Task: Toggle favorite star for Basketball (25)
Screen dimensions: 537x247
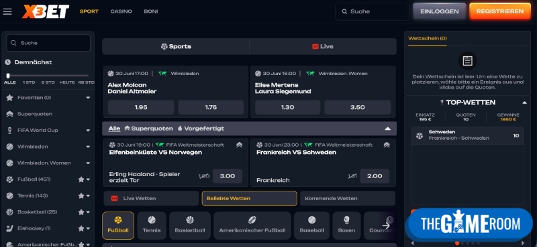Action: [x=81, y=212]
